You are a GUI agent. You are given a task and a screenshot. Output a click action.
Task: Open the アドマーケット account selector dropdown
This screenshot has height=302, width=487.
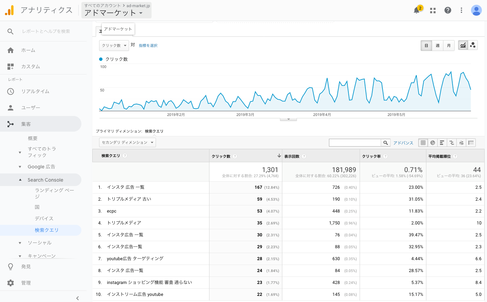116,10
